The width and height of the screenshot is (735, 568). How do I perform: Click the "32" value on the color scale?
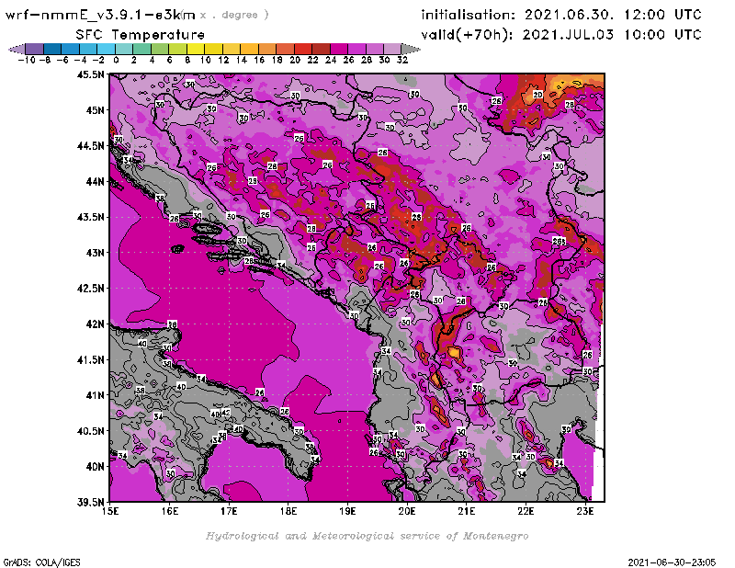[402, 60]
